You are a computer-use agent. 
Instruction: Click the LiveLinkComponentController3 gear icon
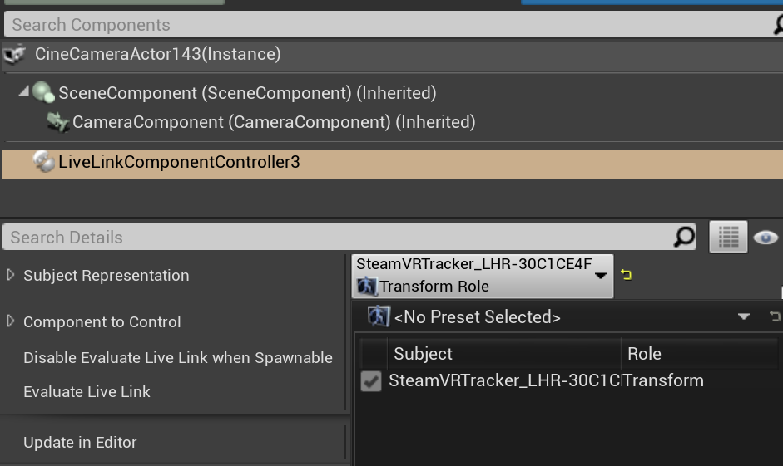43,162
